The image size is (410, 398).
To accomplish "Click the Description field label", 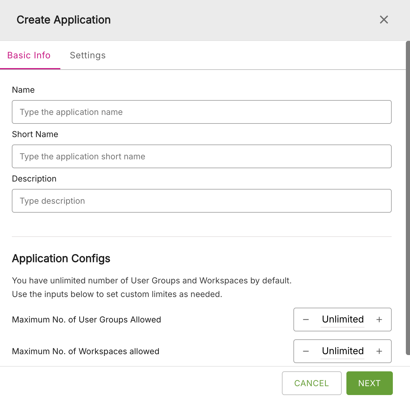I will [34, 179].
